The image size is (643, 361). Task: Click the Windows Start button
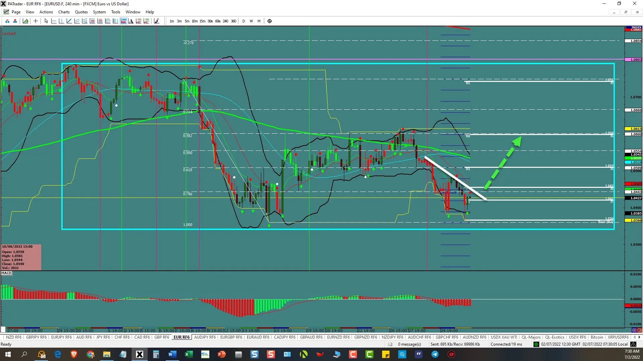coord(8,354)
